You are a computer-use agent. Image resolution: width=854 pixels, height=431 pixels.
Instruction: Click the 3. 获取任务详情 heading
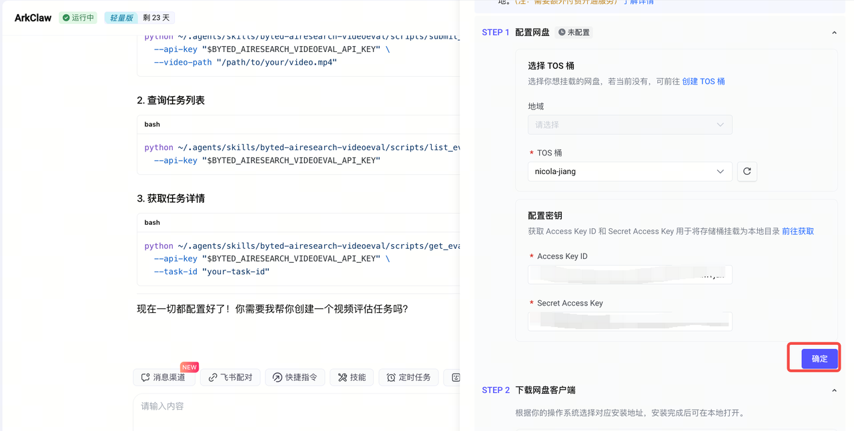pyautogui.click(x=171, y=198)
